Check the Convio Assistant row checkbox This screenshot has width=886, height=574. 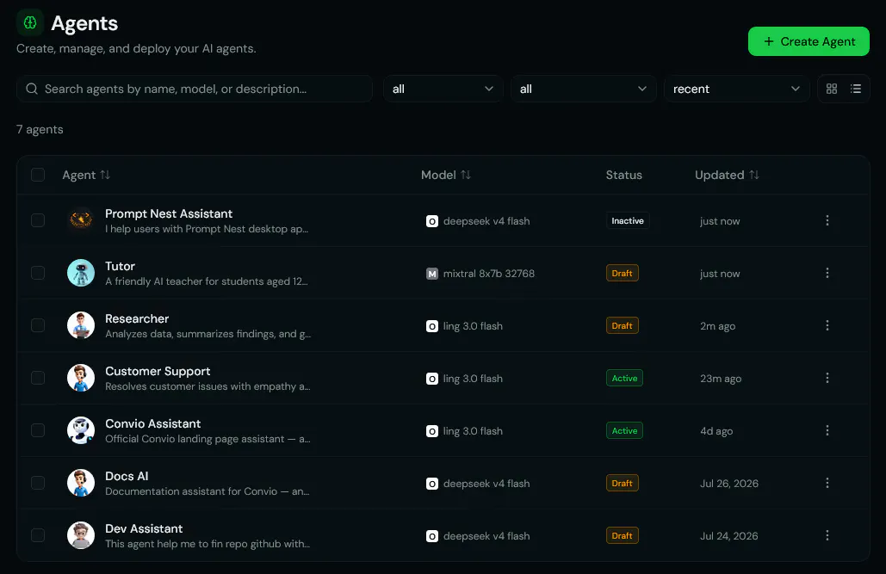pyautogui.click(x=38, y=430)
